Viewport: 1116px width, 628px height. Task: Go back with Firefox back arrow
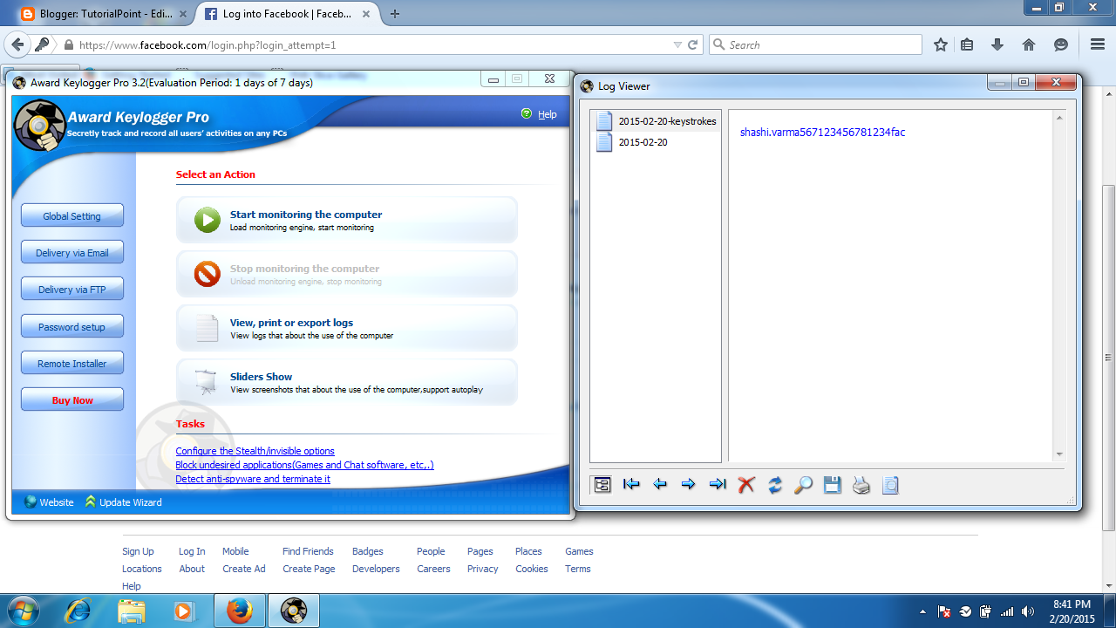[17, 44]
